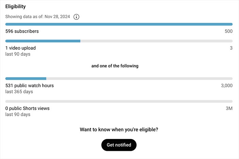The width and height of the screenshot is (239, 159).
Task: Click the '0 public Shorts views' label
Action: (28, 108)
